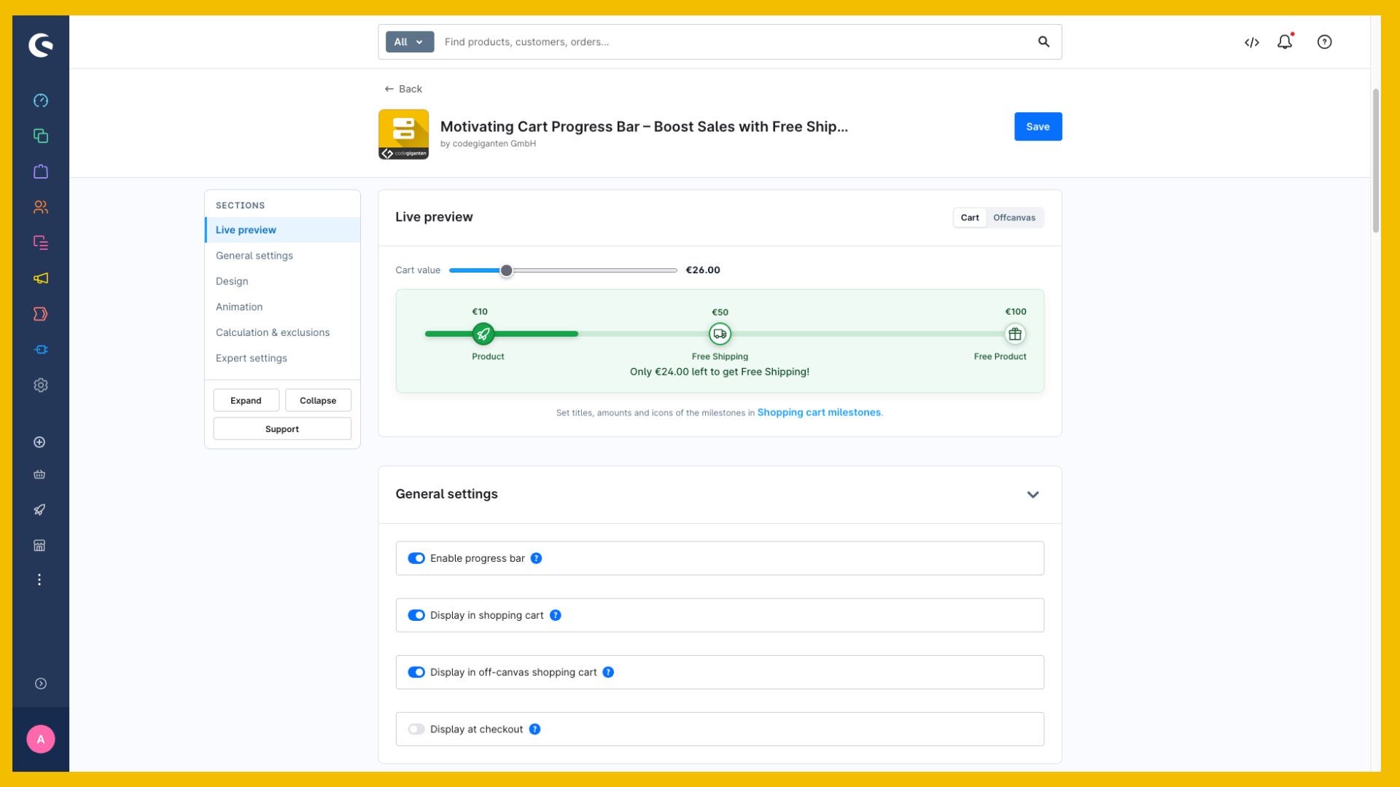Toggle Display in shopping cart switch
1400x787 pixels.
416,615
